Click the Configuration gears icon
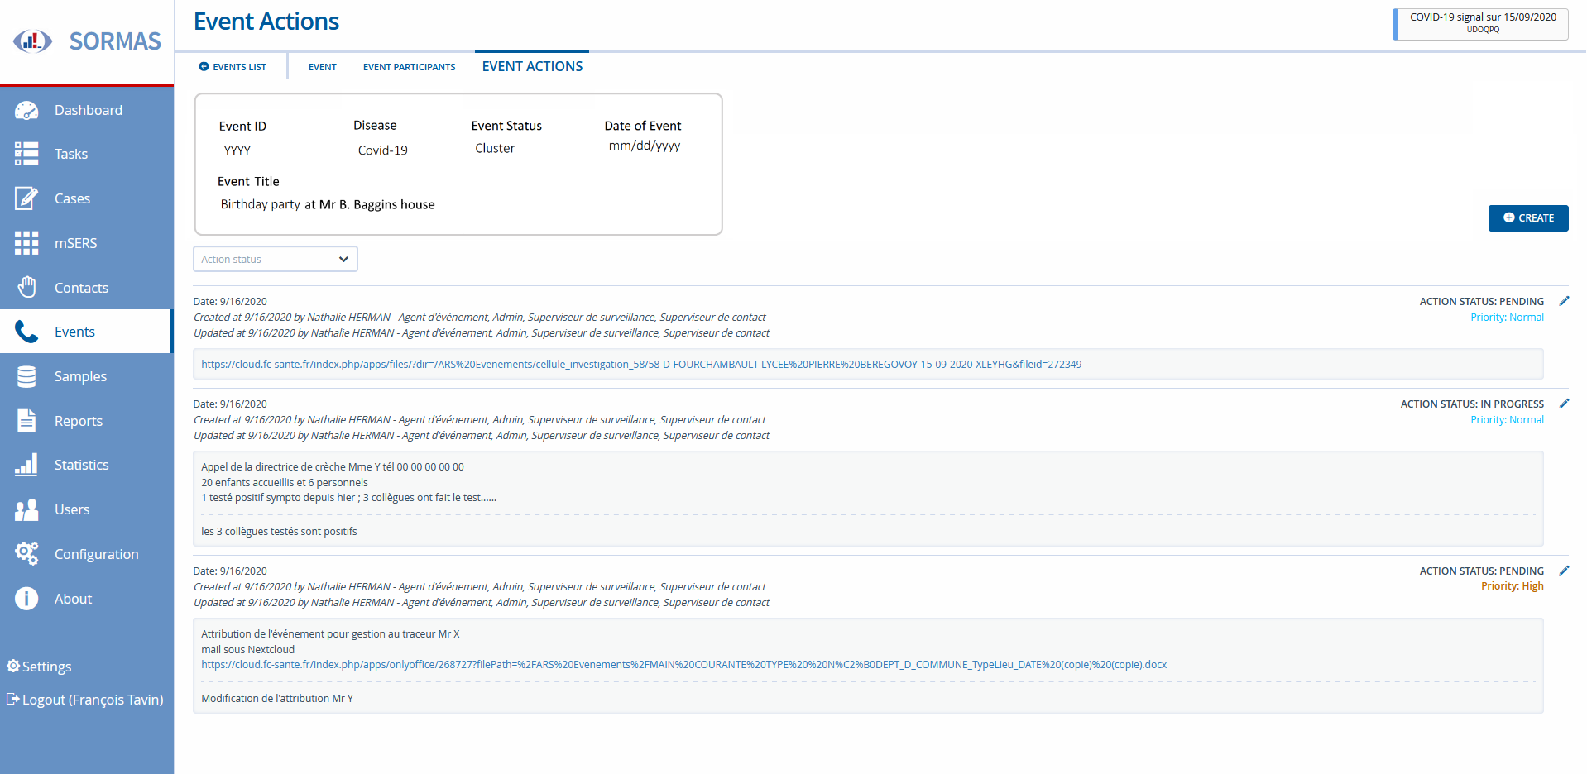1587x774 pixels. 26,554
